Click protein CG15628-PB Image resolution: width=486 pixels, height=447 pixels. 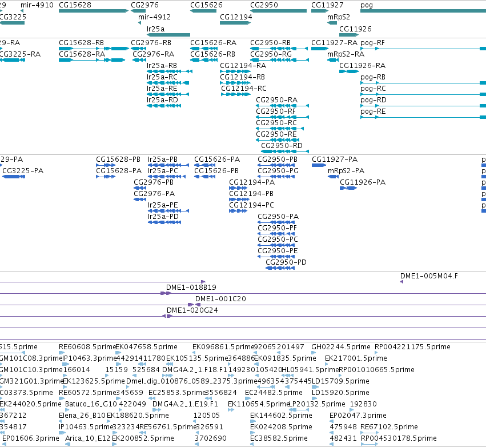(106, 165)
